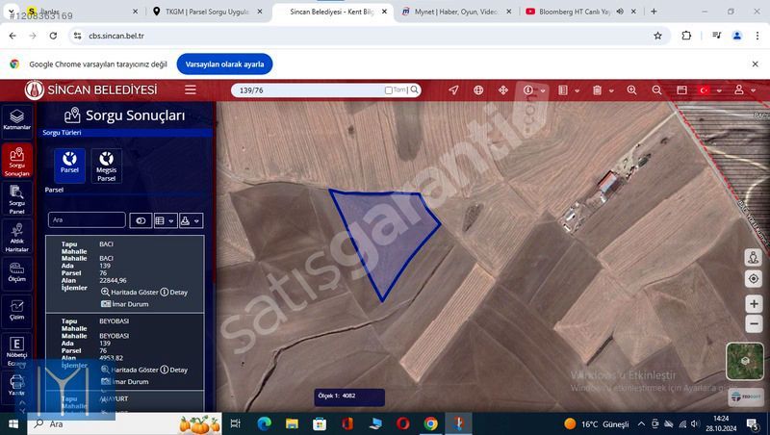Image resolution: width=770 pixels, height=435 pixels.
Task: Open the Çizim drawing tool
Action: pos(16,308)
